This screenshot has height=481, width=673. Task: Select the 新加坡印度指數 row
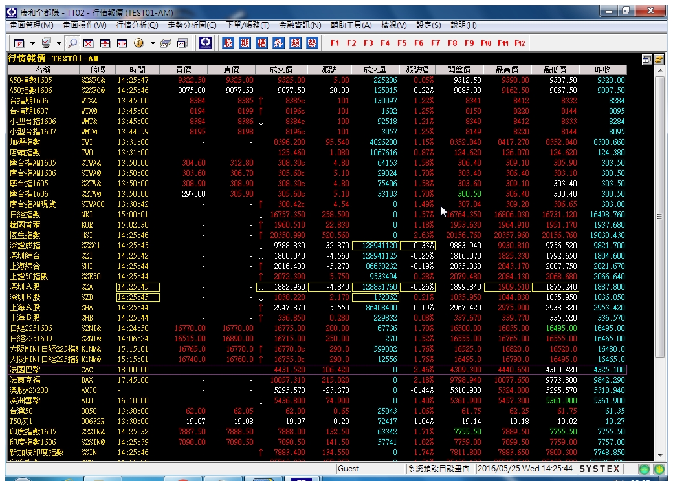pyautogui.click(x=317, y=453)
